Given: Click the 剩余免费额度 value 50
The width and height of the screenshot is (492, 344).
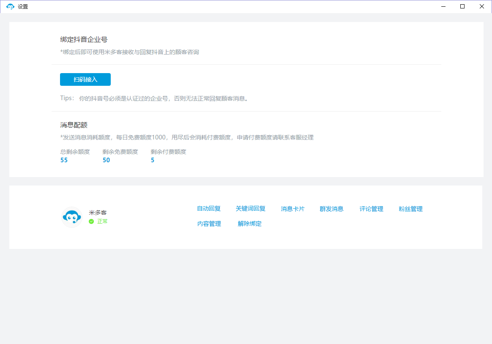Looking at the screenshot, I should [107, 160].
